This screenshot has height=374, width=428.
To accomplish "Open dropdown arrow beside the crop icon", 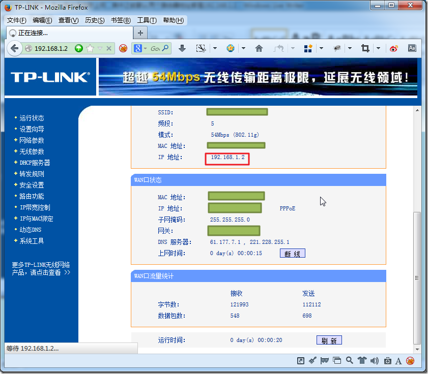I will [x=378, y=48].
